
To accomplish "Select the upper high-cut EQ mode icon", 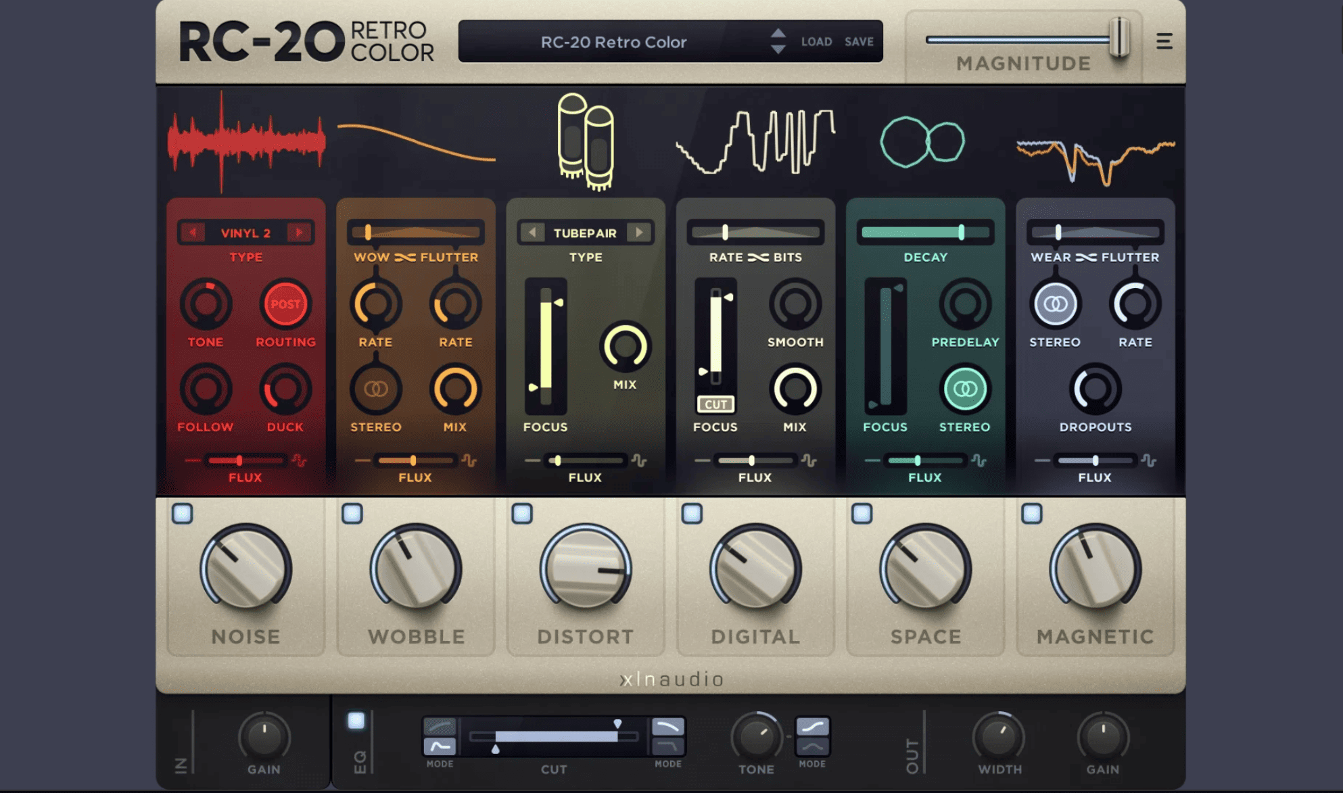I will click(667, 727).
